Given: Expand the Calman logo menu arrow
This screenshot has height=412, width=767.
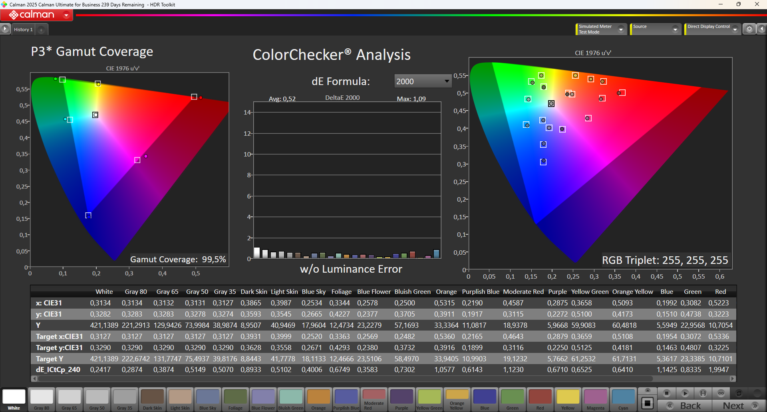Looking at the screenshot, I should pyautogui.click(x=66, y=15).
